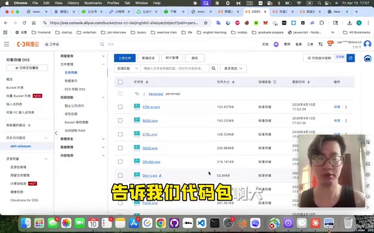Click the 开启版本控制 button
The height and width of the screenshot is (233, 374).
(x=319, y=58)
